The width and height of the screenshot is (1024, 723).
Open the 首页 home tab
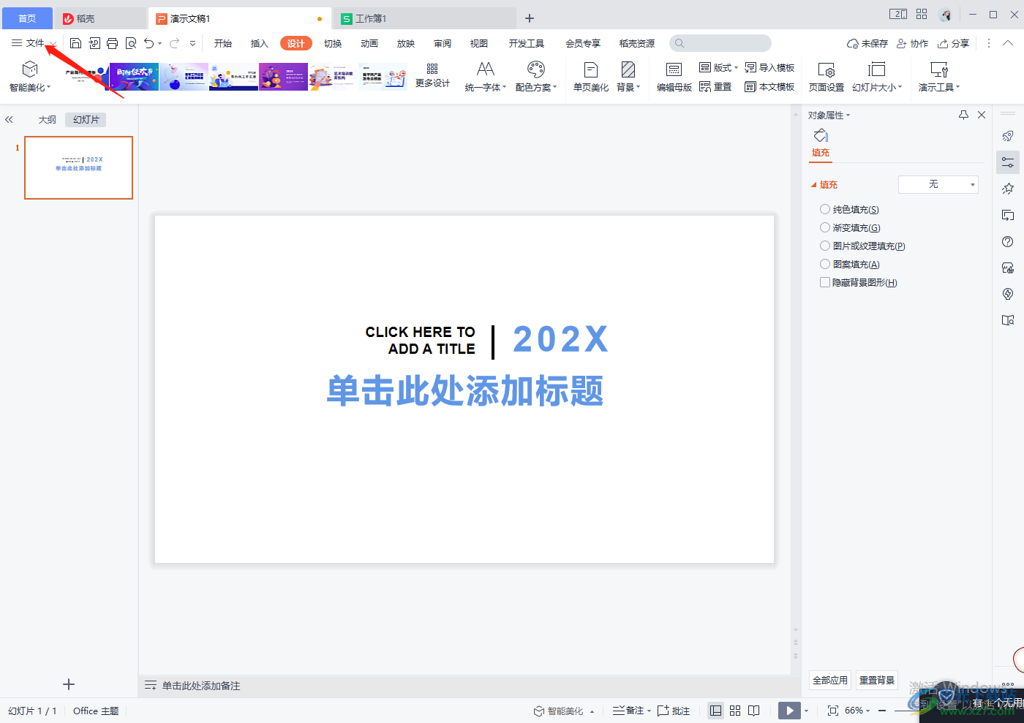[27, 18]
